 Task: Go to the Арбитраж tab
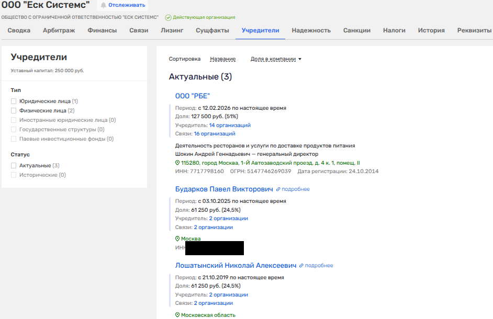(59, 30)
